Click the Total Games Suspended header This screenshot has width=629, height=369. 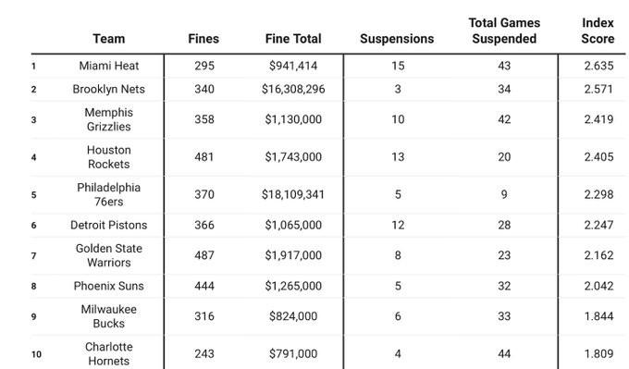[504, 31]
